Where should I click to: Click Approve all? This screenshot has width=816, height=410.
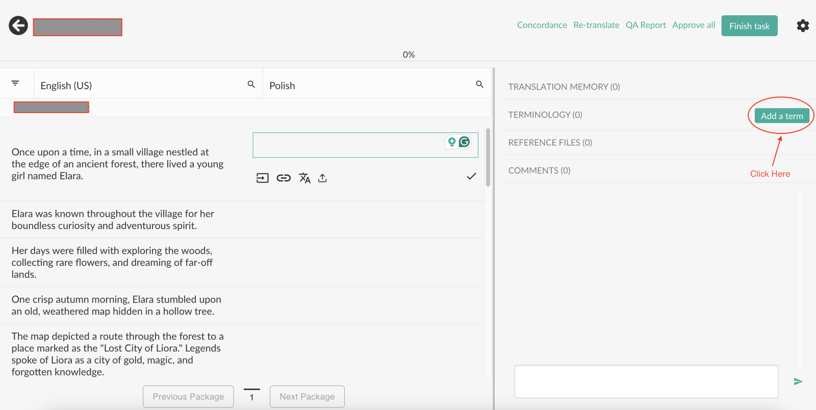click(694, 25)
